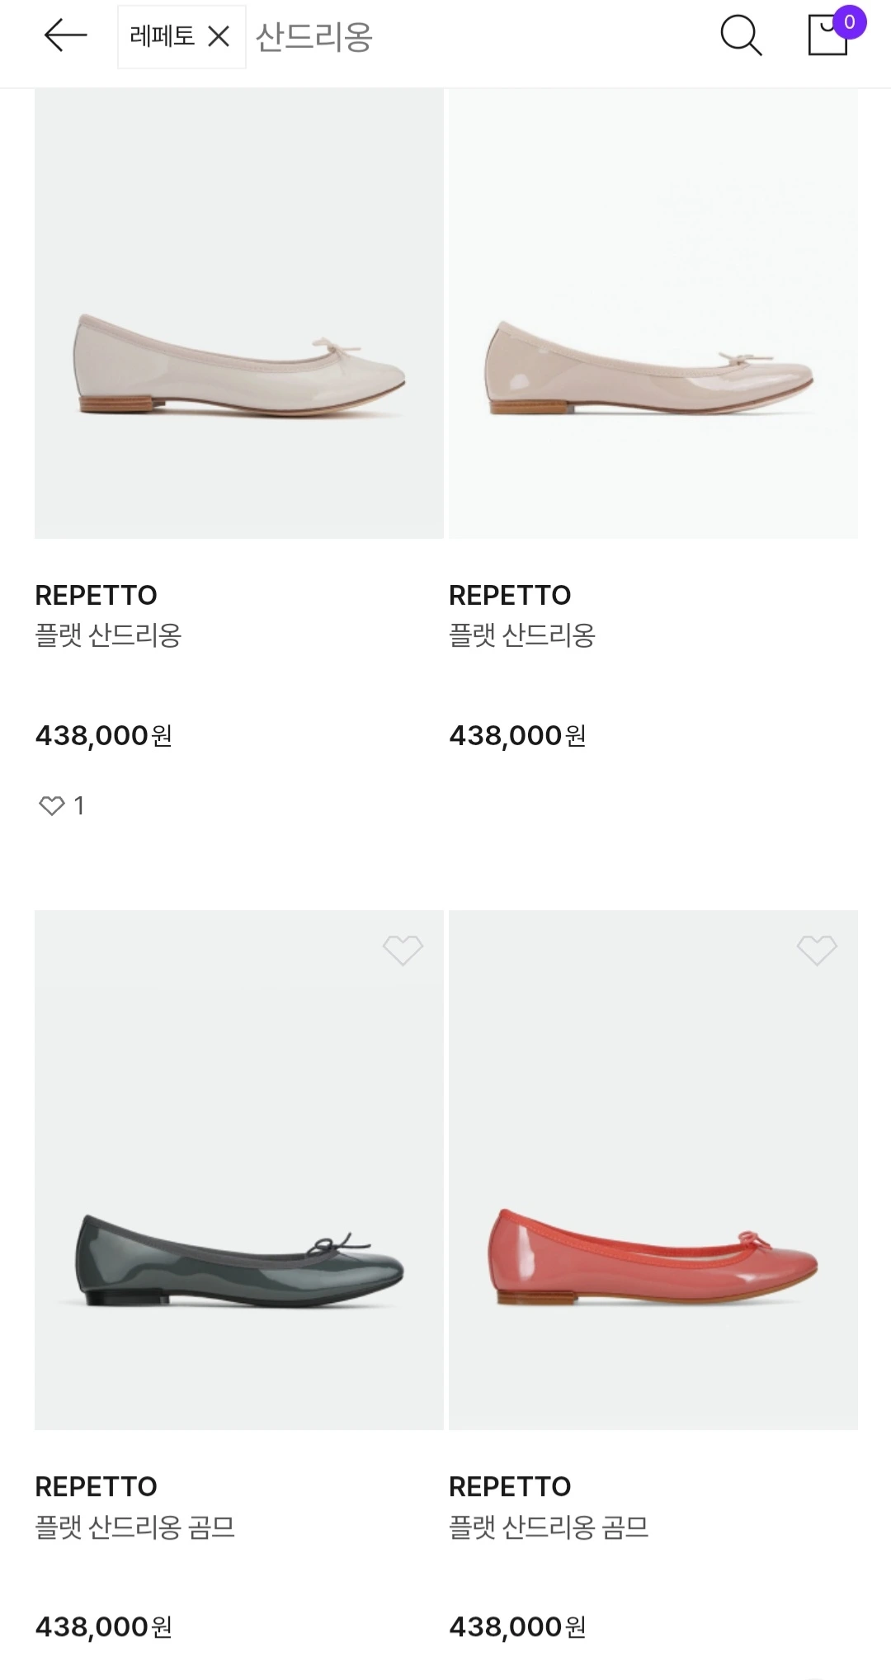Like the coral red flat shoe
Viewport: 891px width, 1680px height.
817,950
